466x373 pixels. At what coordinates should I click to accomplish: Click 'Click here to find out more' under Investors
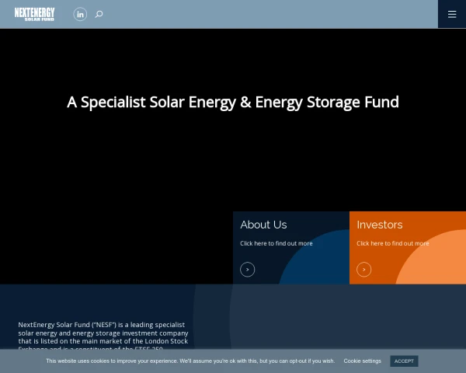click(393, 243)
